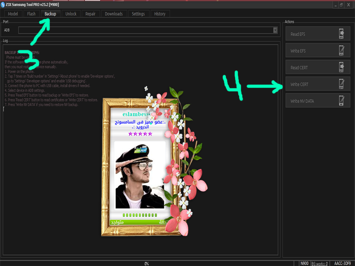View the History tab

point(160,14)
